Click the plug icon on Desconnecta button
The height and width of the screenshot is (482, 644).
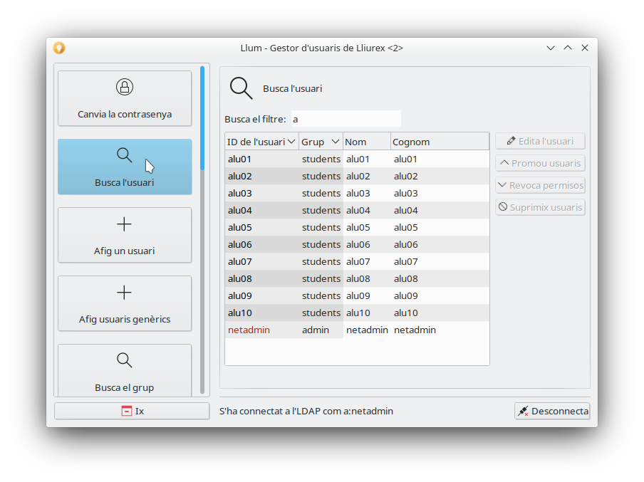[523, 412]
